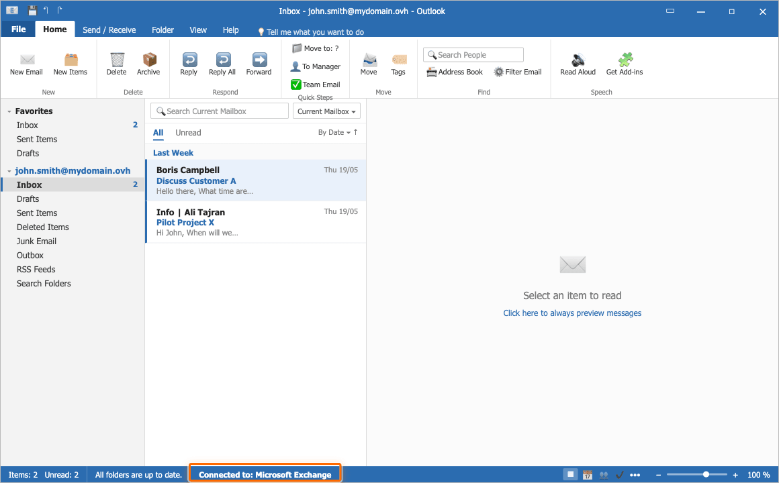Open Sent Items under Favorites

pyautogui.click(x=73, y=140)
